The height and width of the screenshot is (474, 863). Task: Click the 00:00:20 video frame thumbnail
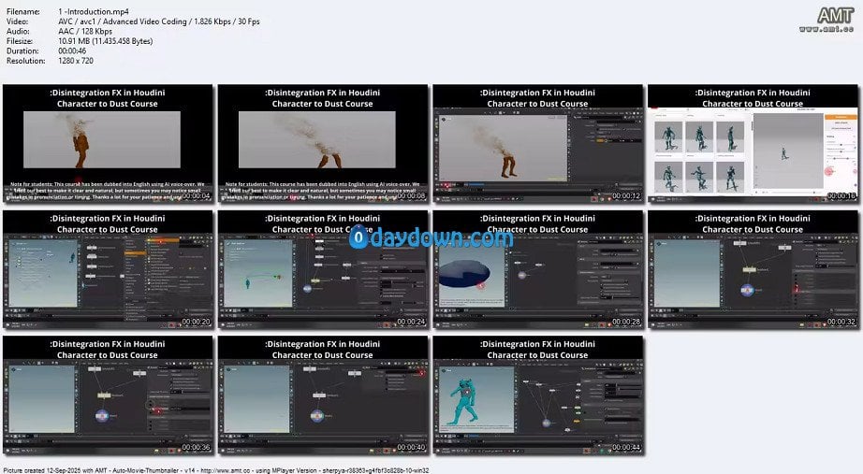tap(108, 270)
